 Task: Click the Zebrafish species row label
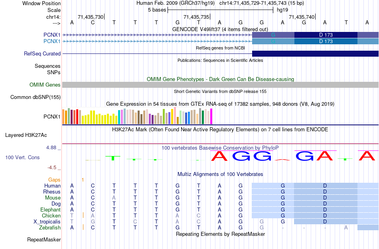(50, 228)
